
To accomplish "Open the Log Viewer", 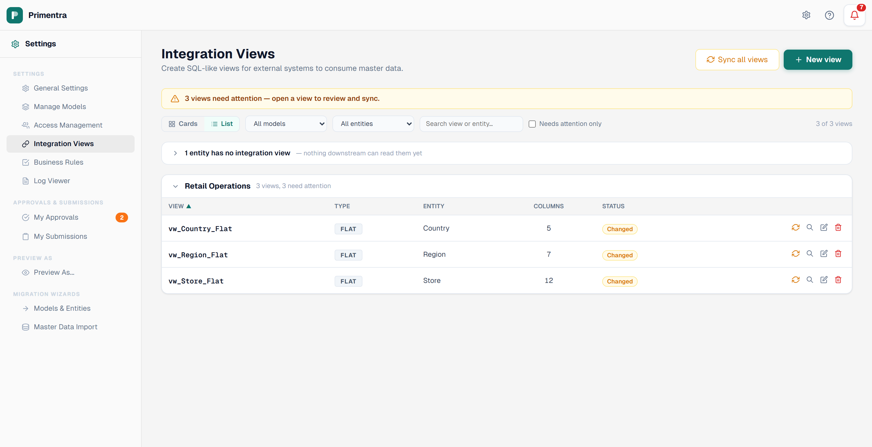I will pos(70,181).
